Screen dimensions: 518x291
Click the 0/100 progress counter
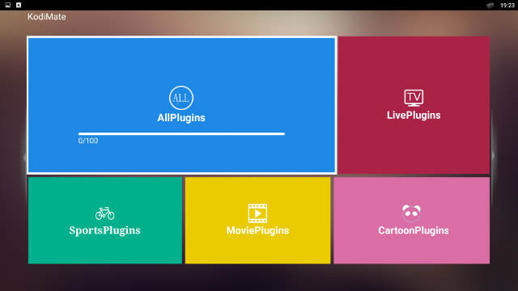pos(88,141)
